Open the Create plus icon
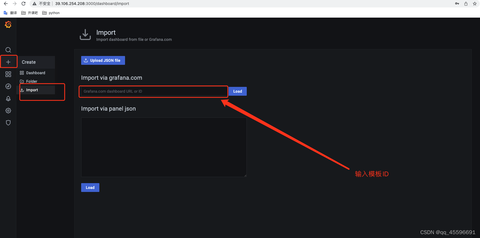This screenshot has width=480, height=238. pos(8,62)
